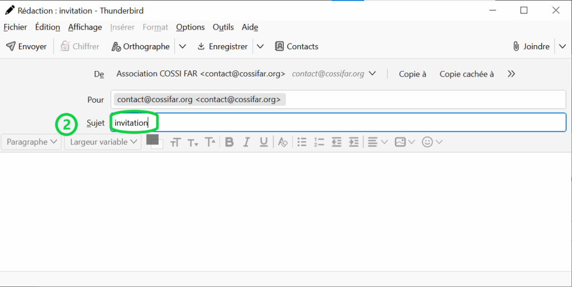Screen dimensions: 572x287
Task: Toggle underline text formatting
Action: 264,142
